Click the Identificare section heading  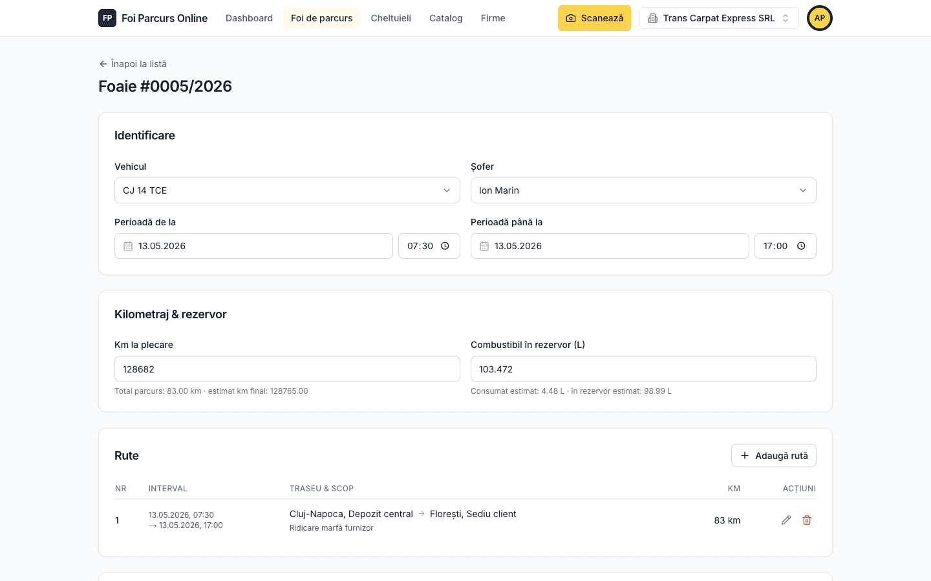[145, 136]
